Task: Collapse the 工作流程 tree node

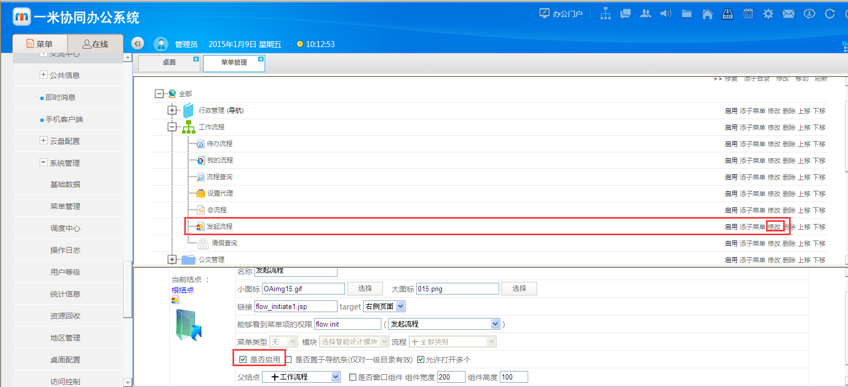Action: pyautogui.click(x=171, y=127)
